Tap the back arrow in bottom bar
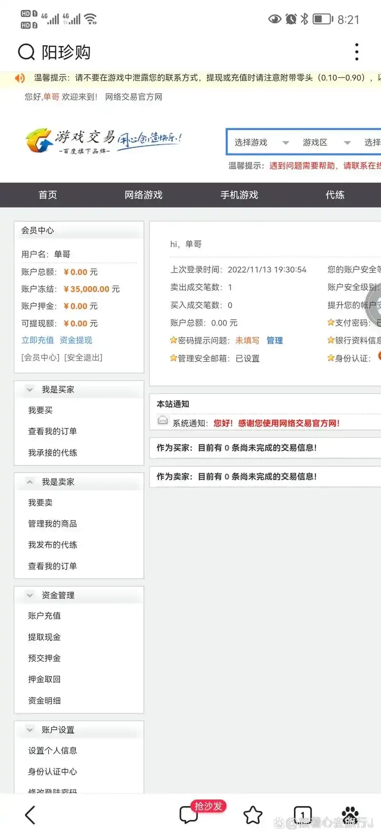381x837 pixels. pyautogui.click(x=30, y=815)
